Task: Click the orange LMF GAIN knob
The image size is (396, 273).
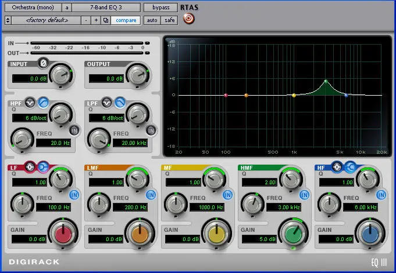Action: 140,234
